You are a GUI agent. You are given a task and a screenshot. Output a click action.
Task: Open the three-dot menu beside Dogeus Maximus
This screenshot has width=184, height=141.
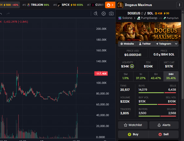click(x=179, y=5)
